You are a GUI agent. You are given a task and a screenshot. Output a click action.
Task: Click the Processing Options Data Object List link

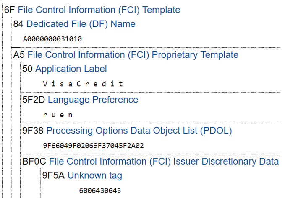tap(139, 131)
